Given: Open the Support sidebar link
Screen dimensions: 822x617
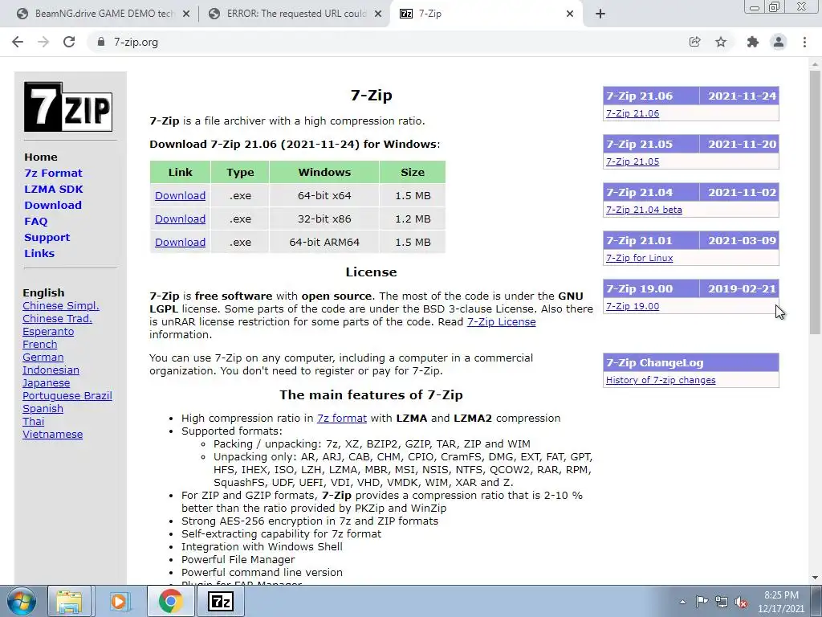Looking at the screenshot, I should click(x=47, y=237).
